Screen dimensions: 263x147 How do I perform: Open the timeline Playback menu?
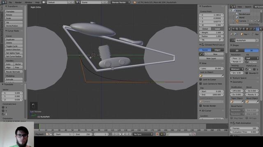point(39,134)
